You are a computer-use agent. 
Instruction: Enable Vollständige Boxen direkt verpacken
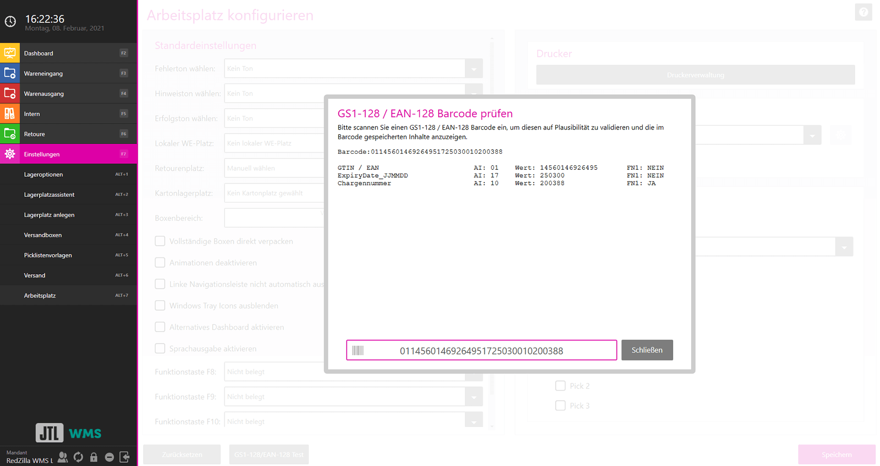(160, 241)
